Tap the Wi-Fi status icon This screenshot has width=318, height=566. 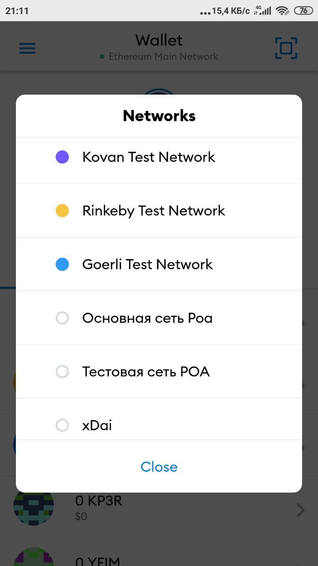[x=283, y=11]
